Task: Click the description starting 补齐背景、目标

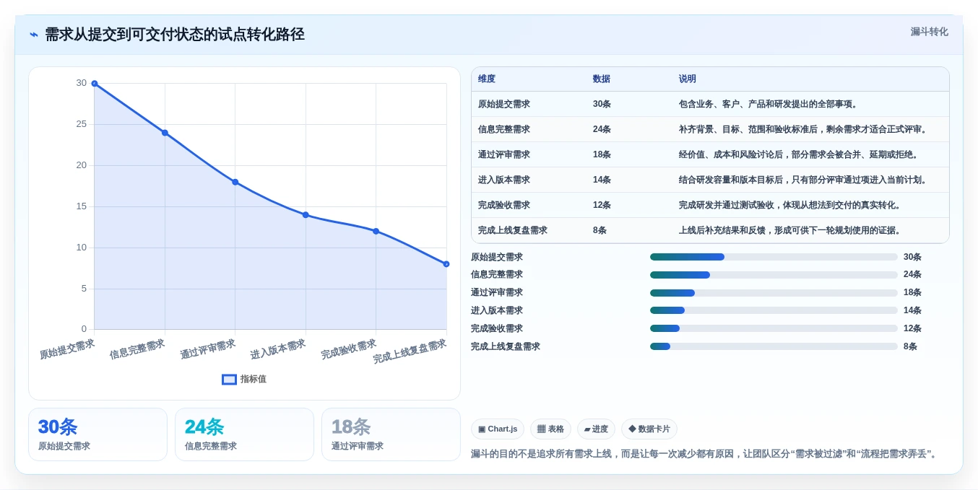Action: (x=805, y=129)
